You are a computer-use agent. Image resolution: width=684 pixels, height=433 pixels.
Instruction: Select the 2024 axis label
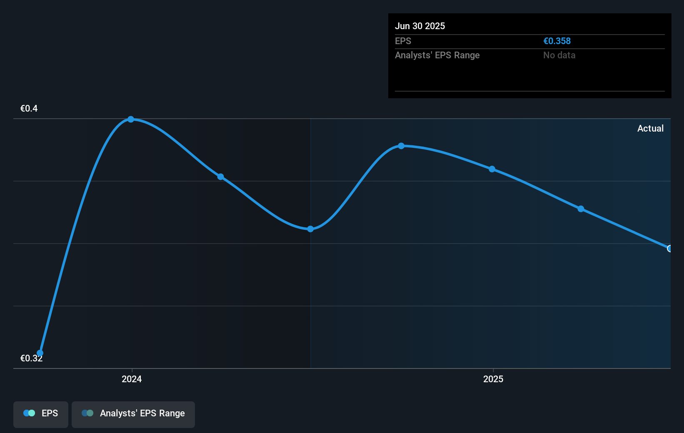(x=132, y=379)
